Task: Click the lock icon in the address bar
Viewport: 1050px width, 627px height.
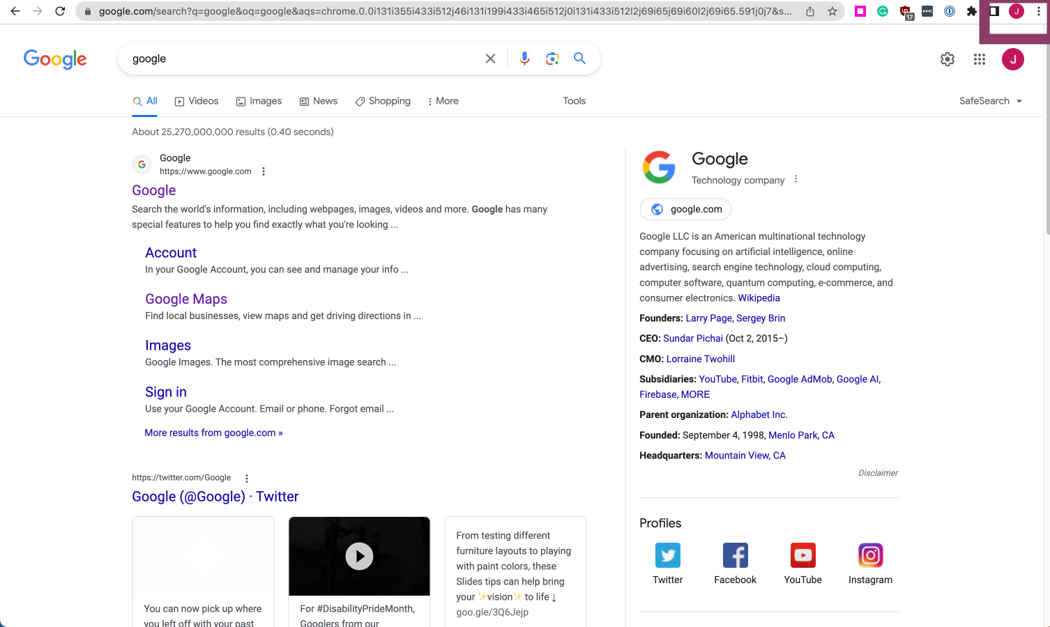Action: pyautogui.click(x=88, y=11)
